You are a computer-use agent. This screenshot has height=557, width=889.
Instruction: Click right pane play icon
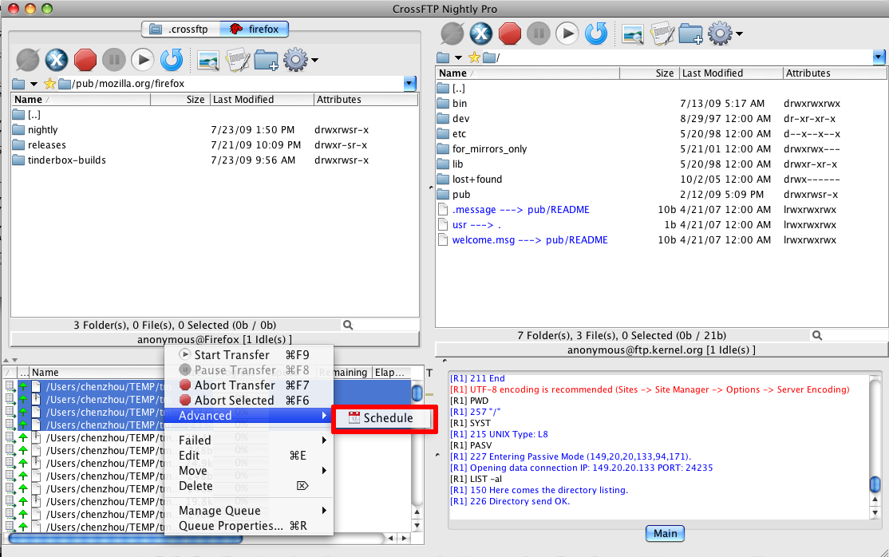(567, 34)
